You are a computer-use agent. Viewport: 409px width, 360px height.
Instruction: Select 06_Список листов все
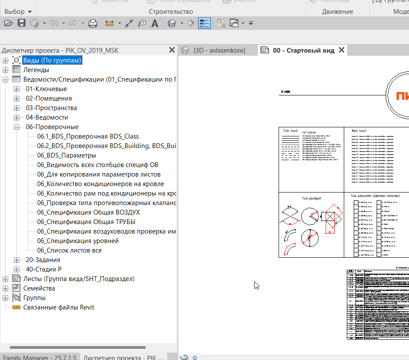[70, 250]
